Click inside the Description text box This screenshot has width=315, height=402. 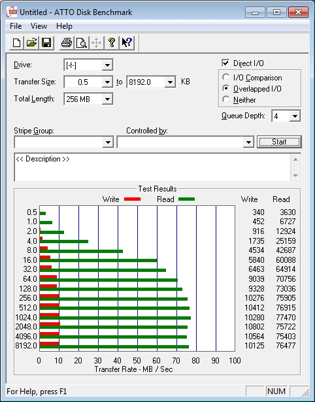[153, 167]
